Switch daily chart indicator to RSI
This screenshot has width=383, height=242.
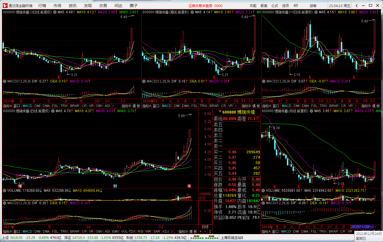point(140,232)
